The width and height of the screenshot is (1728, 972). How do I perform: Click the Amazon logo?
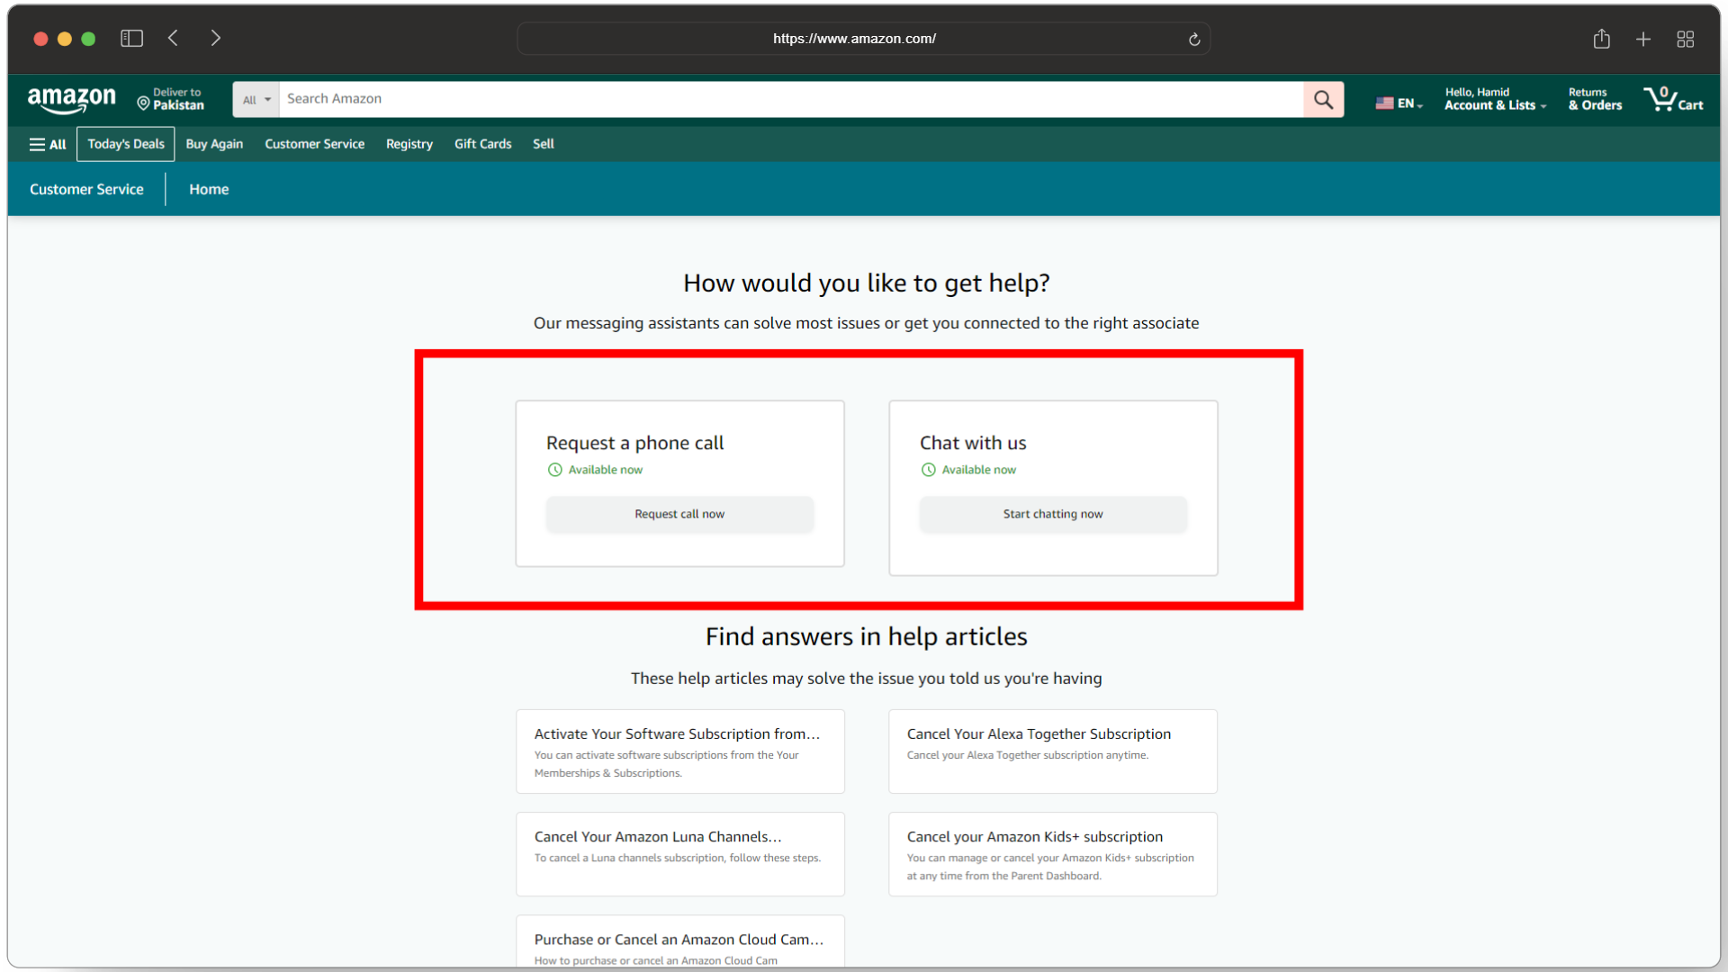point(72,99)
